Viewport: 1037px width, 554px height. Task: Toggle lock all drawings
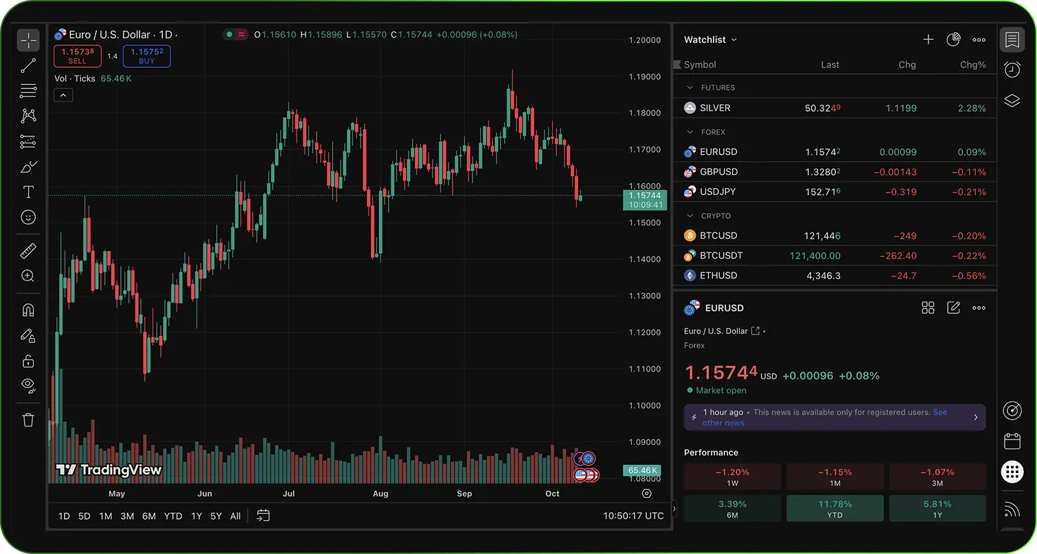[28, 361]
